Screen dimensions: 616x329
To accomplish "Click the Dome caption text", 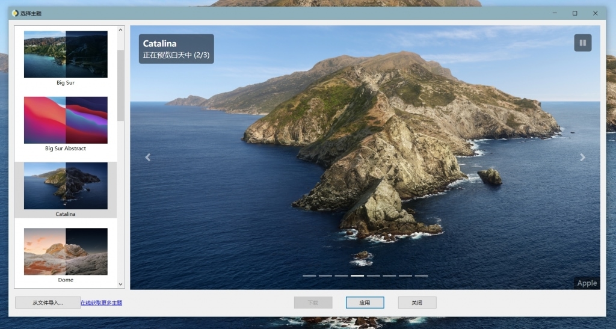I will click(x=66, y=280).
